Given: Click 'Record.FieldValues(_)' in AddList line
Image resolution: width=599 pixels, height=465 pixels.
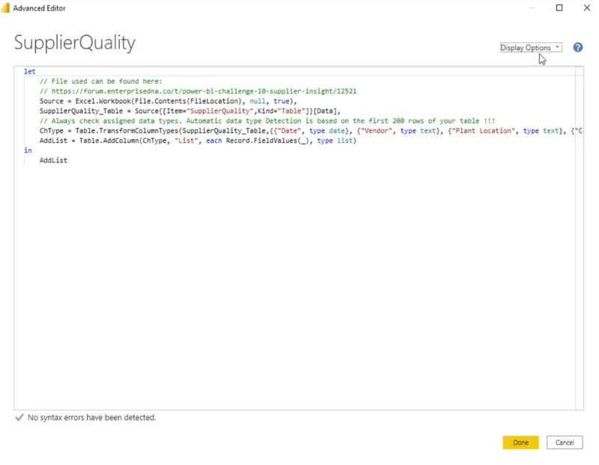Looking at the screenshot, I should click(267, 141).
